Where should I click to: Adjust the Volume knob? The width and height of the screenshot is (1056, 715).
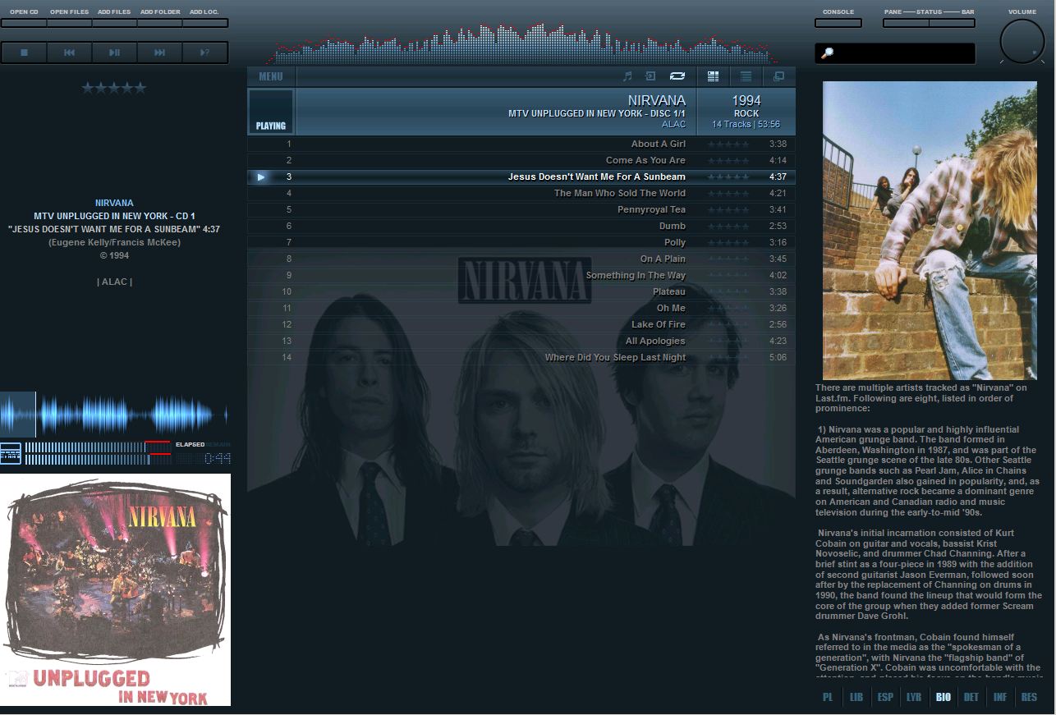pos(1022,41)
